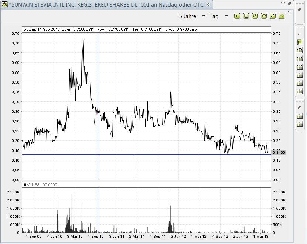The image size is (307, 244).
Task: Open the third bar-chart view below the stacked pages icon
Action: [x=299, y=67]
